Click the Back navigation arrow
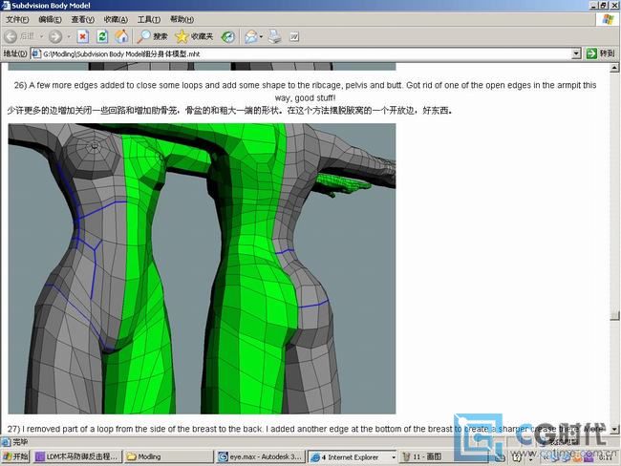Viewport: 621px width, 466px height. (11, 37)
